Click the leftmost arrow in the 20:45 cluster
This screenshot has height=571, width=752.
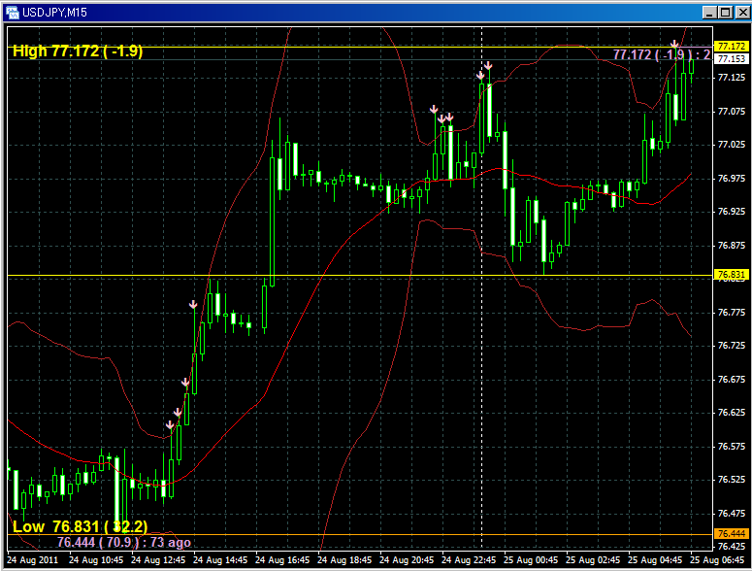pos(435,110)
